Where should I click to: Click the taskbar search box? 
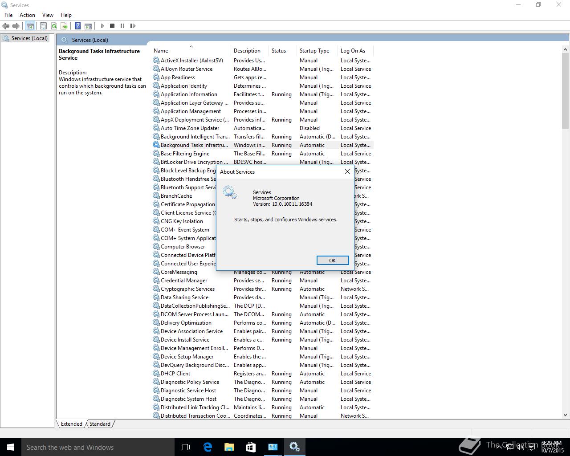pos(98,447)
